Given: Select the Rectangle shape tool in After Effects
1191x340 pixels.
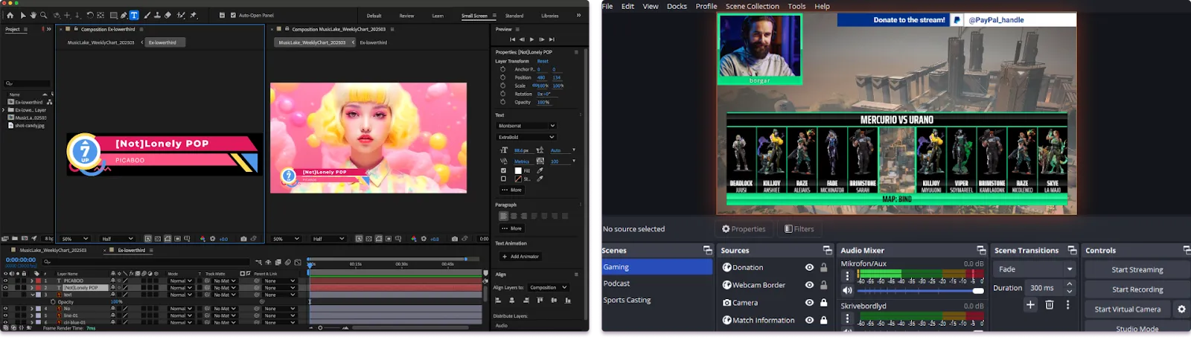Looking at the screenshot, I should tap(113, 15).
